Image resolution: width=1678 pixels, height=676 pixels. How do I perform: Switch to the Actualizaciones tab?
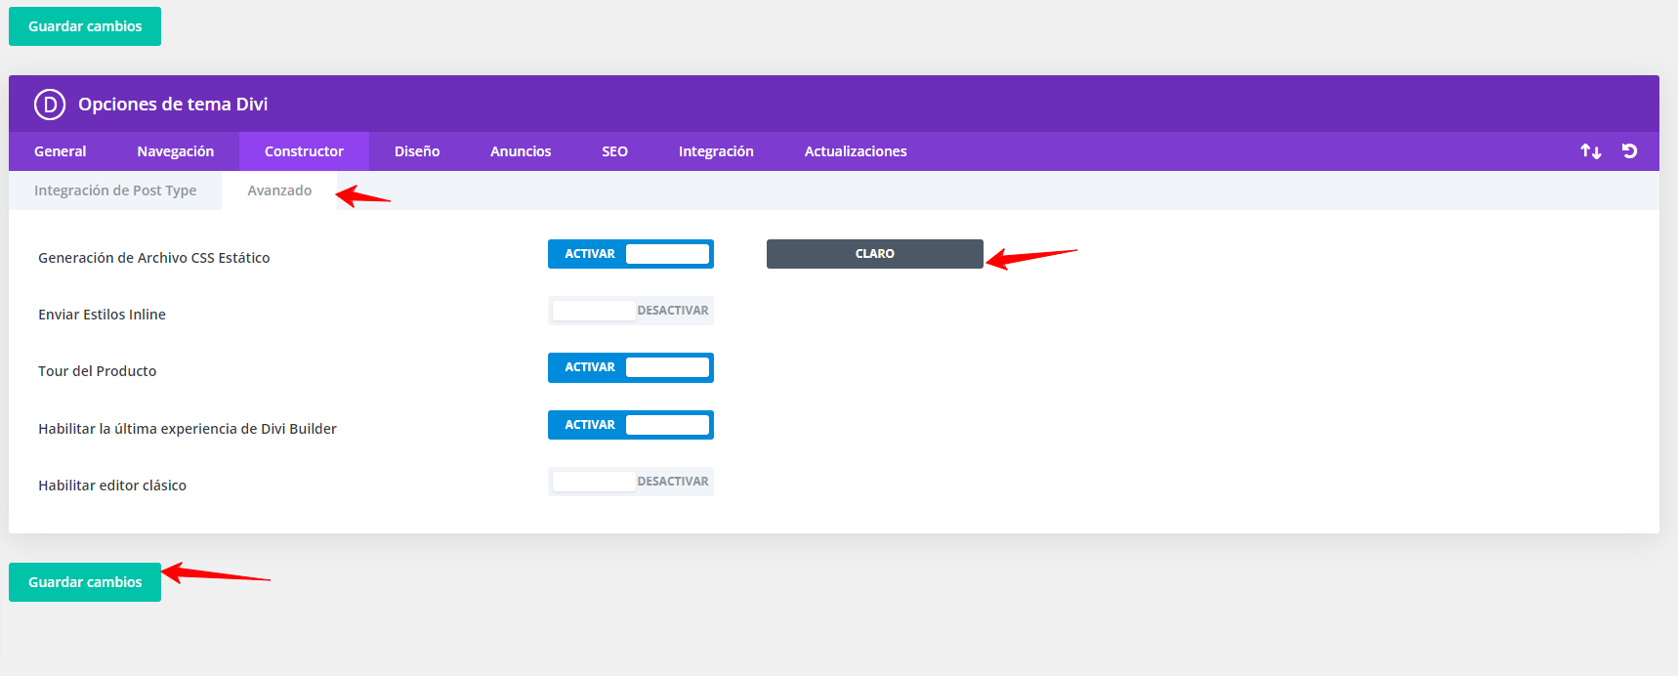coord(856,151)
